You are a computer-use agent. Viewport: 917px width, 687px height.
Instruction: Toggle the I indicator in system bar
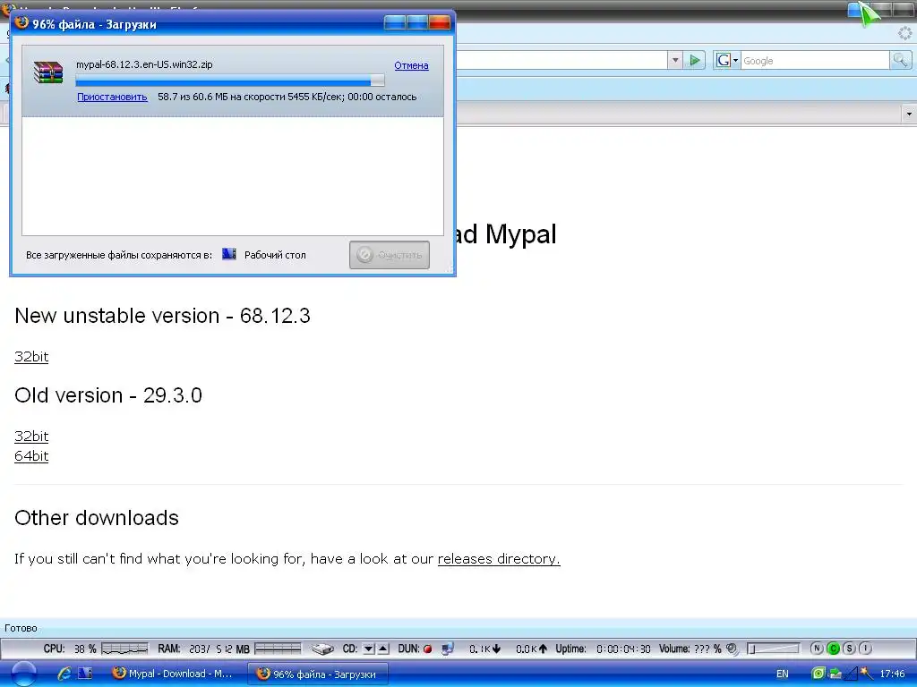866,649
